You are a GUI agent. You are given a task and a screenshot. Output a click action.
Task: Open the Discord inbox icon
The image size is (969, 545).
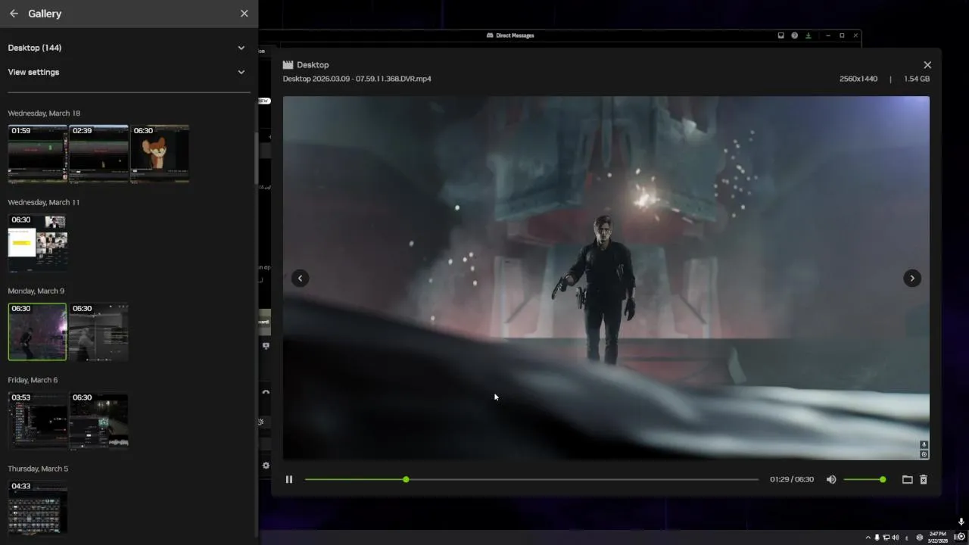pos(781,36)
